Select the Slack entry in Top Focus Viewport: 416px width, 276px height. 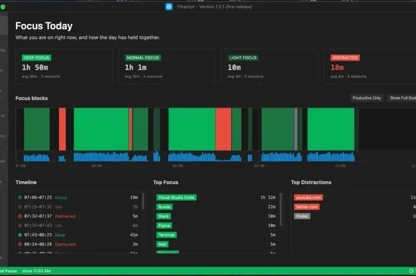(x=164, y=216)
